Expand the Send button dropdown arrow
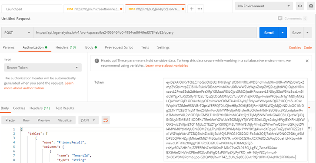Screen dimensions: 316x163 (283, 33)
